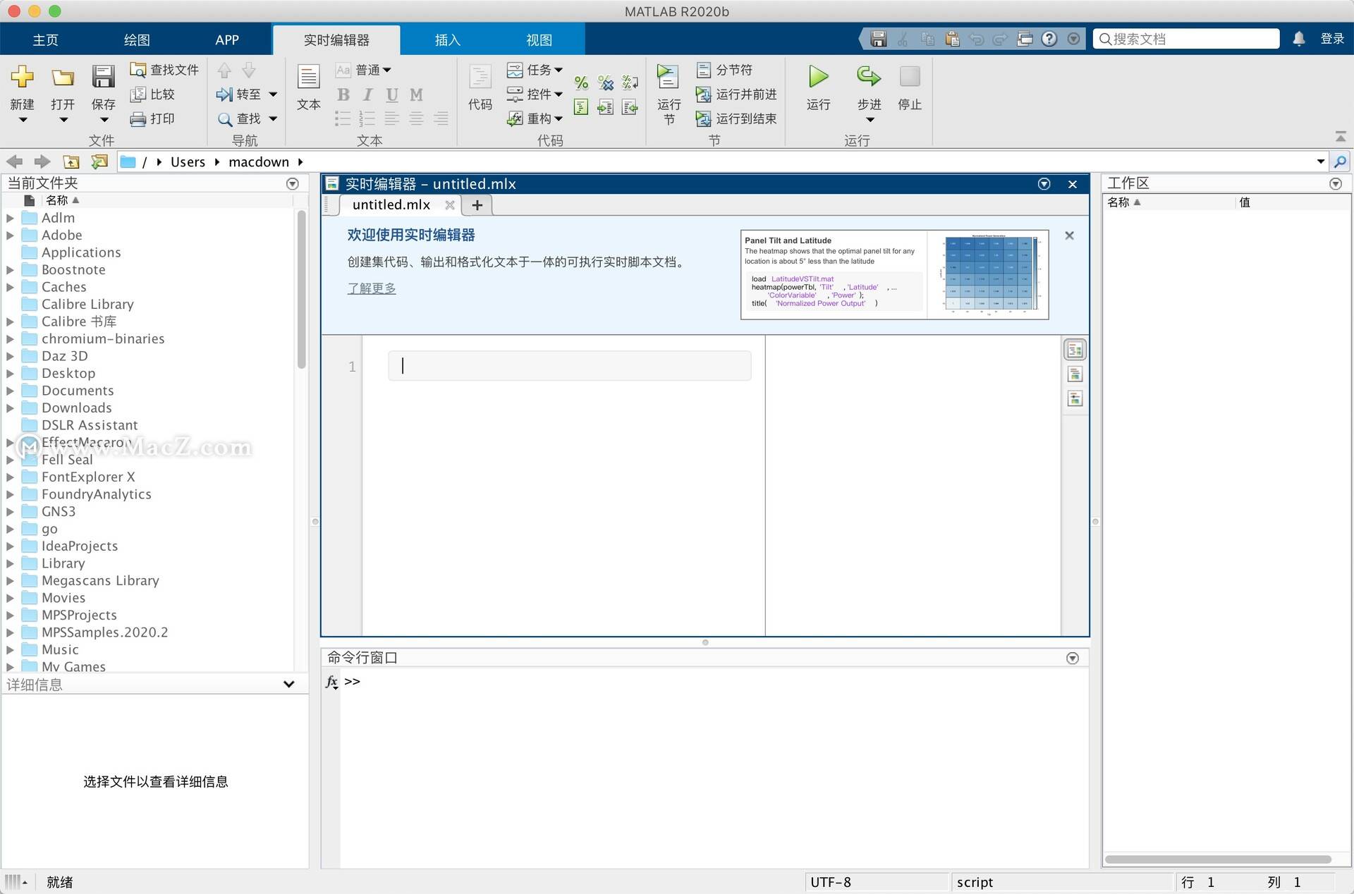
Task: Click the New (新建) live script icon
Action: (22, 77)
